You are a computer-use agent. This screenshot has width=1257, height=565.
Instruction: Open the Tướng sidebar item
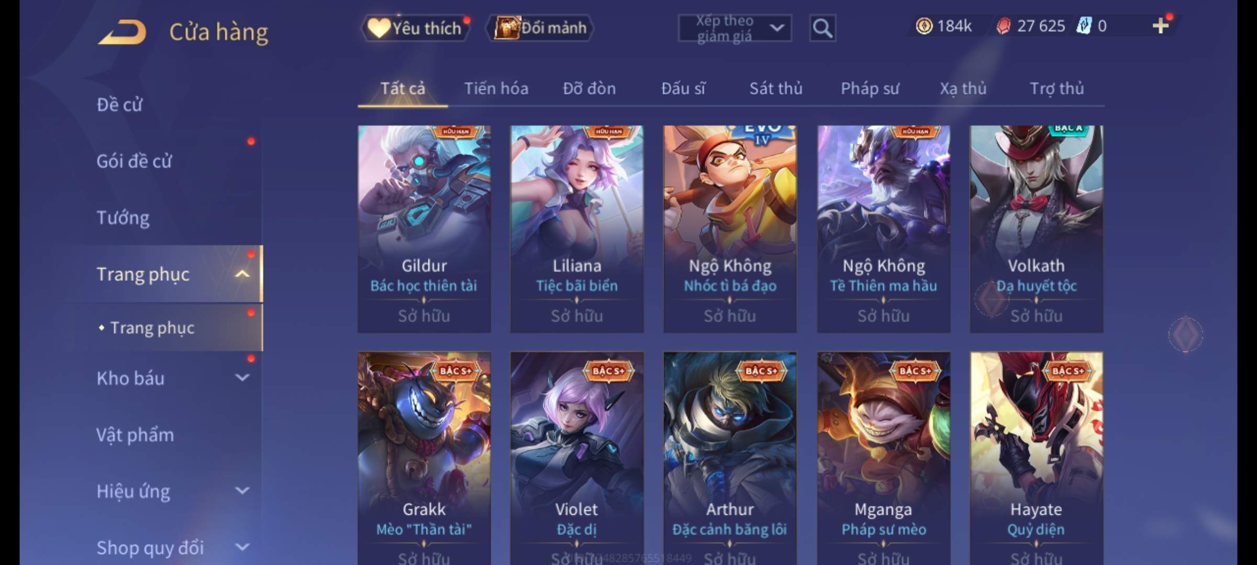[x=123, y=218]
